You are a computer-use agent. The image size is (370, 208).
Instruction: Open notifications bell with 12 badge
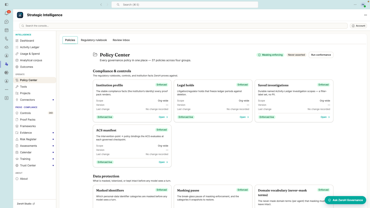pos(7,13)
